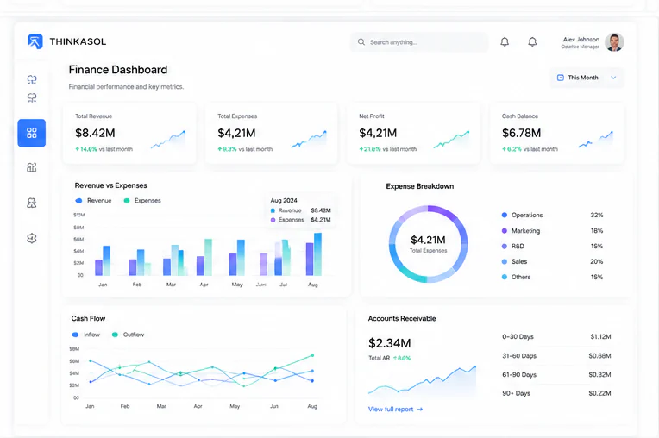Click the $6.78M Cash Balance value
This screenshot has width=659, height=438.
pos(521,133)
